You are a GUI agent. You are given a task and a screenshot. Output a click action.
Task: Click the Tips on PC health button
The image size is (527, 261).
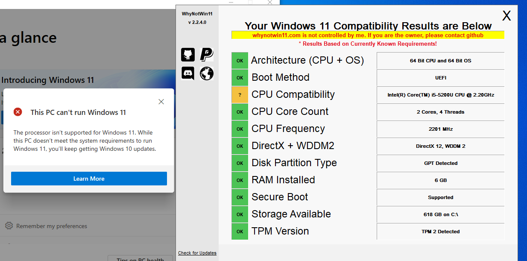[141, 259]
